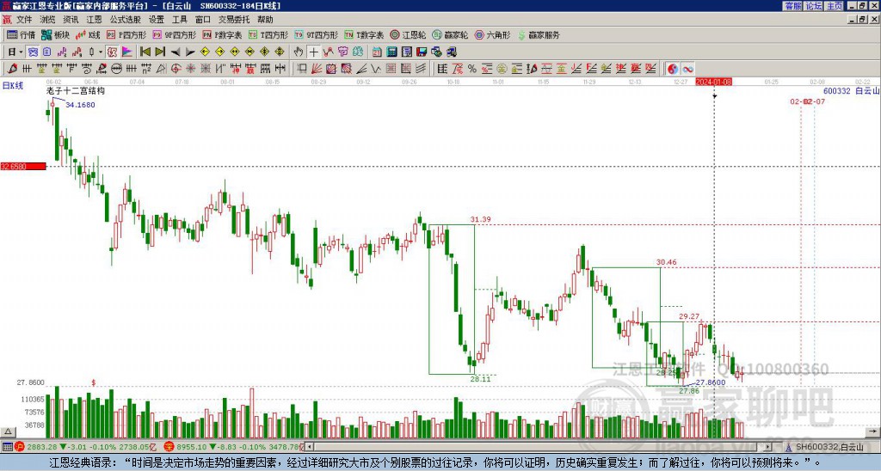This screenshot has width=881, height=471.
Task: Click the floppy disk save icon
Action: point(422,52)
